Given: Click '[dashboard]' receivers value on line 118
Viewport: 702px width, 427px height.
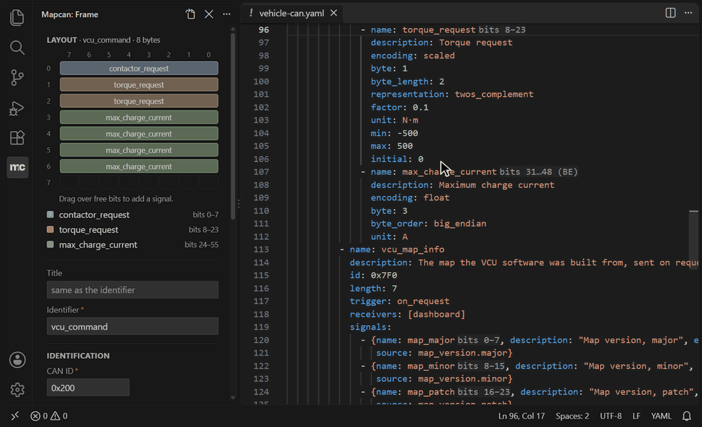Looking at the screenshot, I should click(437, 314).
